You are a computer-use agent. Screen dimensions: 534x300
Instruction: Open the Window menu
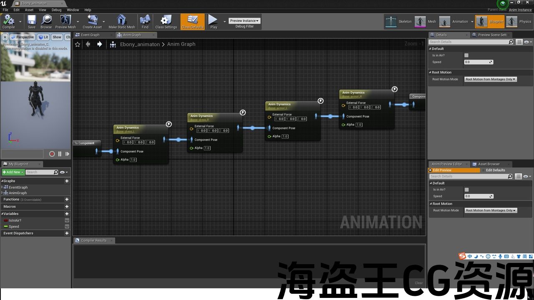[x=73, y=10]
